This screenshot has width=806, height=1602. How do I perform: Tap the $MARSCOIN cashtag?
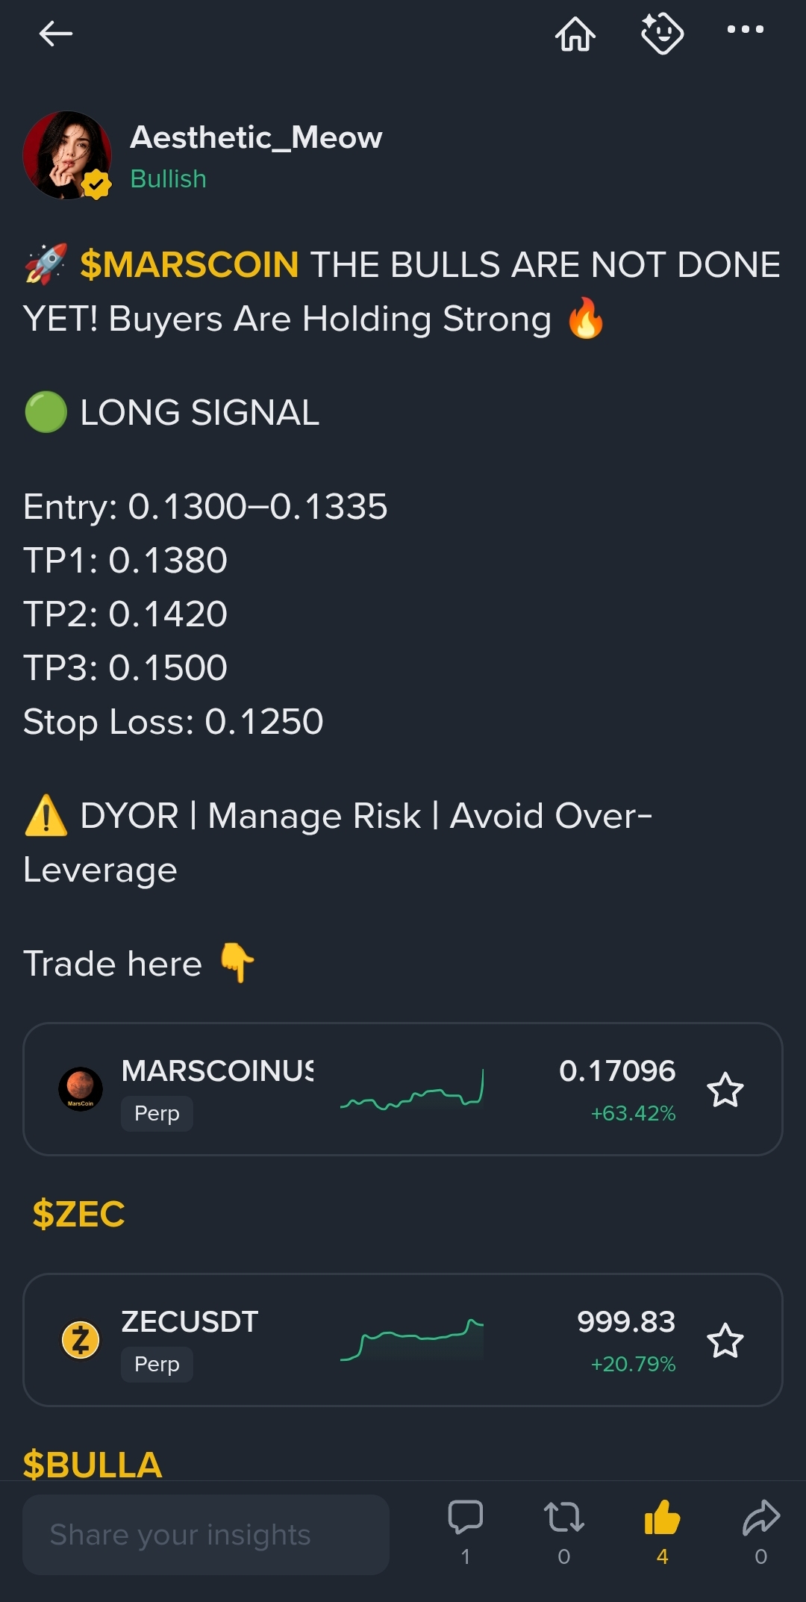tap(189, 265)
